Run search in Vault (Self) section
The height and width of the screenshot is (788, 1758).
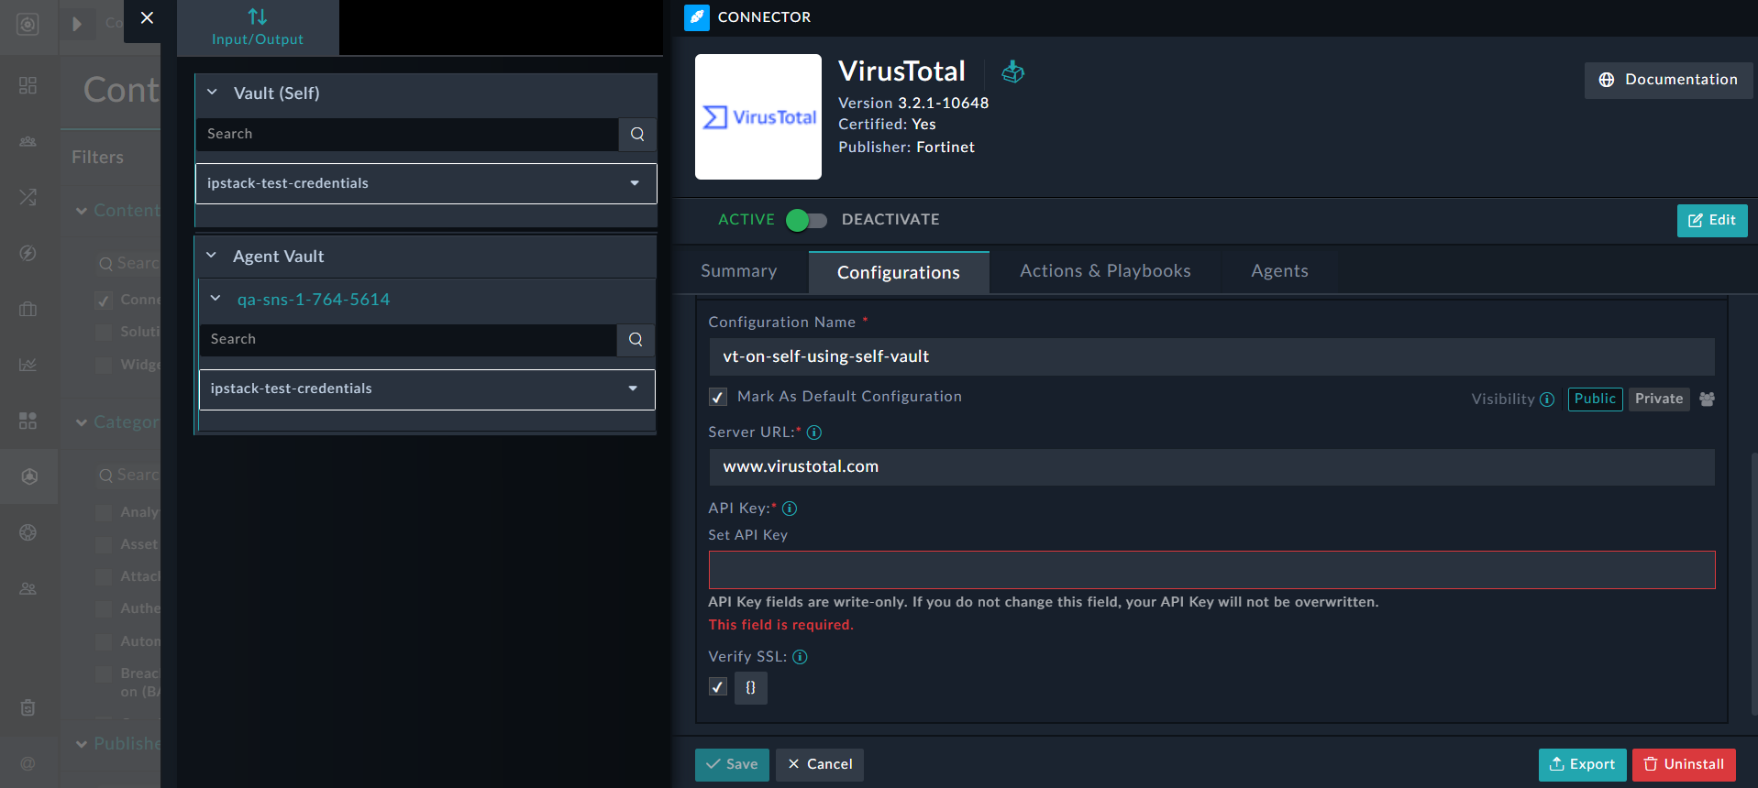tap(637, 134)
